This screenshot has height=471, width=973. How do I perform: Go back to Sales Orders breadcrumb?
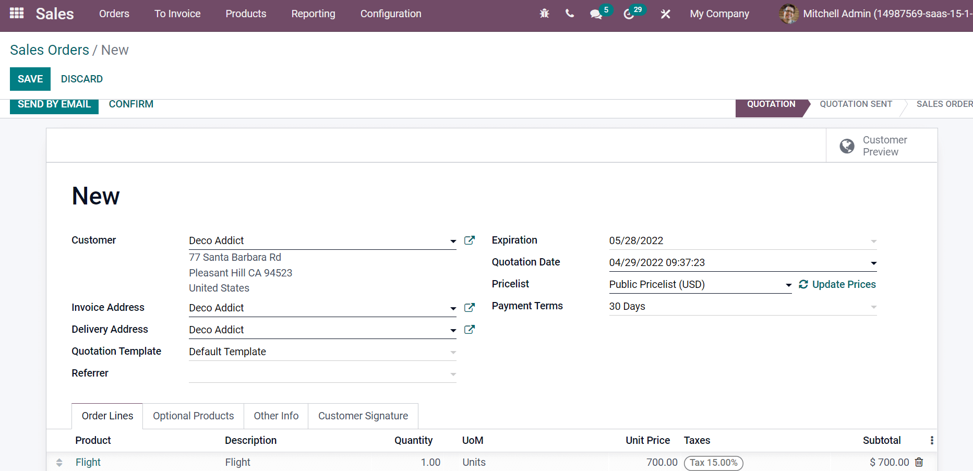[x=50, y=50]
